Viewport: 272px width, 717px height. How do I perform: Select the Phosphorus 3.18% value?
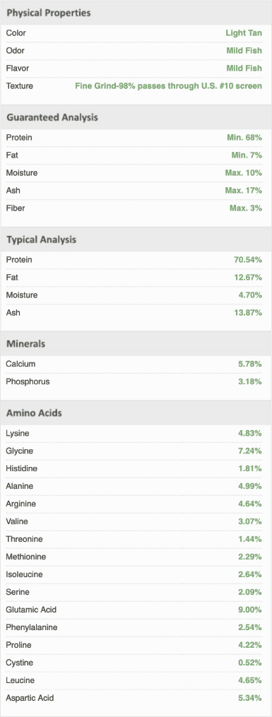tap(250, 382)
